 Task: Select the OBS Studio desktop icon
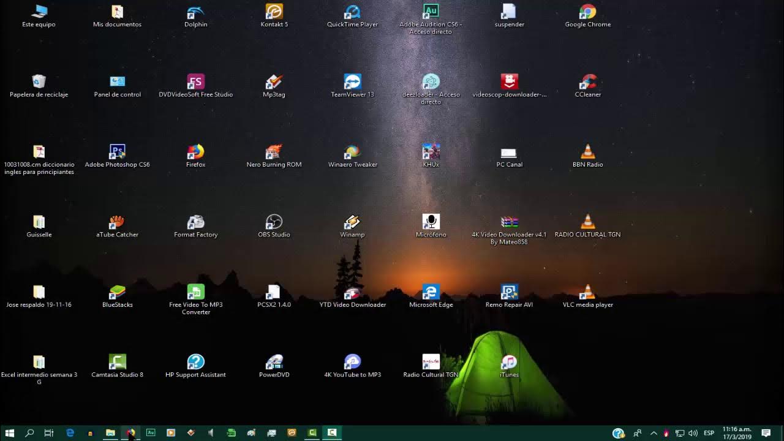pyautogui.click(x=274, y=226)
